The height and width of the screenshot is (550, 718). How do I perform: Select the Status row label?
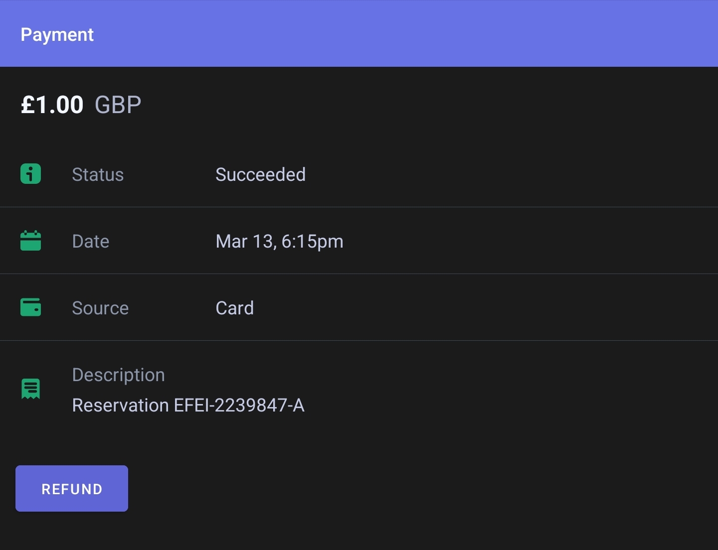click(x=98, y=175)
